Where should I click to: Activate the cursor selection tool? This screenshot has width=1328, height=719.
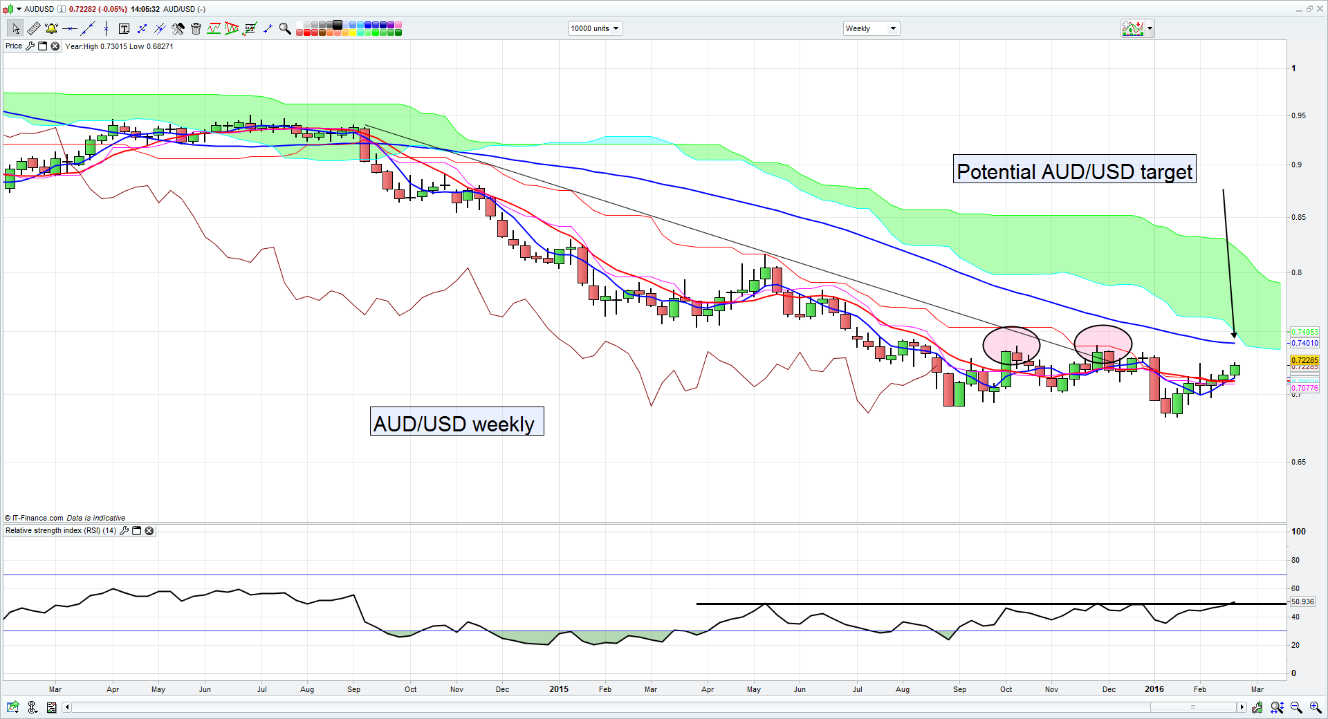coord(15,28)
